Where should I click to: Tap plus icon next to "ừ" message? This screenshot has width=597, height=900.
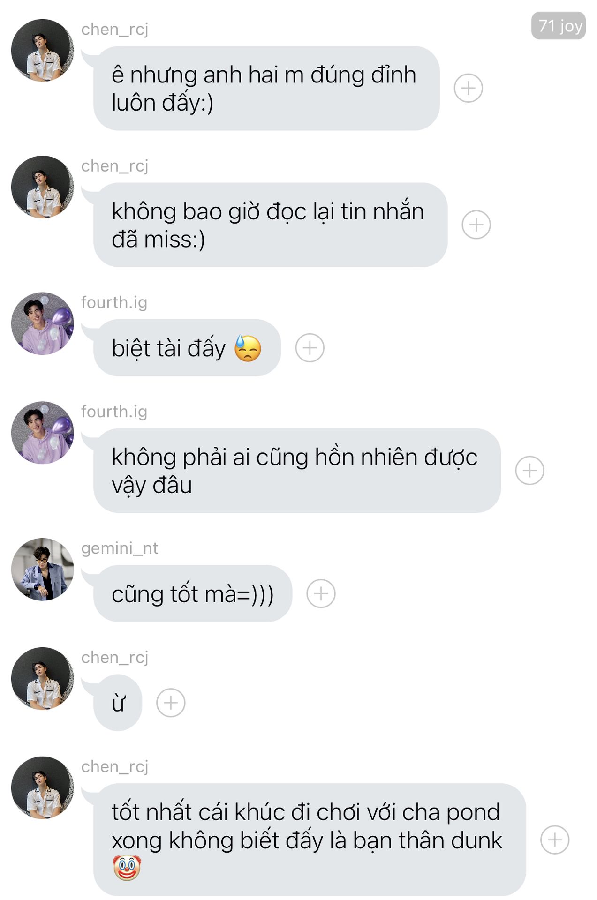pyautogui.click(x=171, y=703)
